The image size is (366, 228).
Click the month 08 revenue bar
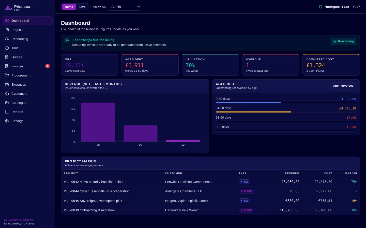point(98,122)
